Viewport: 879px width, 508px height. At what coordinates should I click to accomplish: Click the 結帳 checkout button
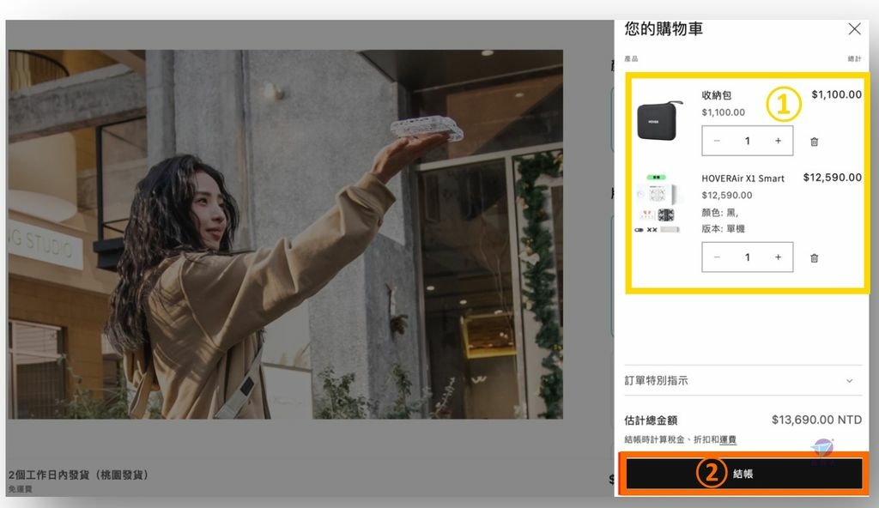click(x=744, y=474)
